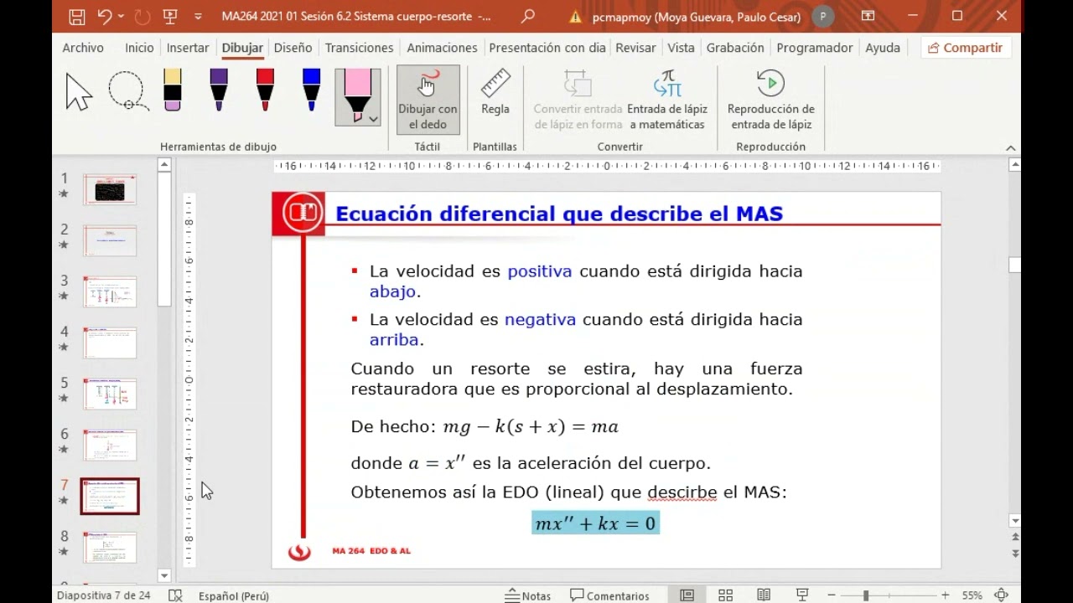Switch to the Inicio tab
Screen dimensions: 1073x603
point(139,48)
